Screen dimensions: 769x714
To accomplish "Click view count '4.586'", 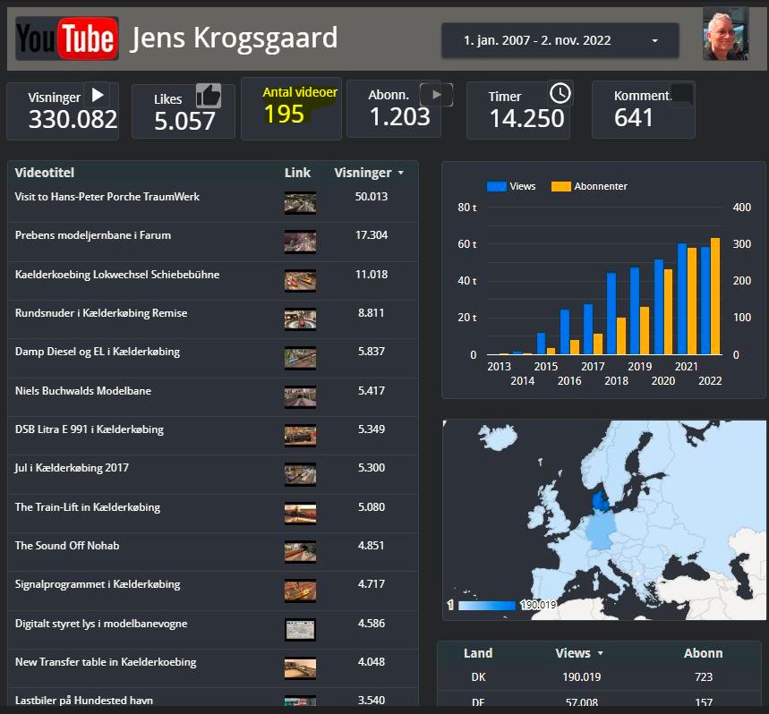I will point(372,624).
